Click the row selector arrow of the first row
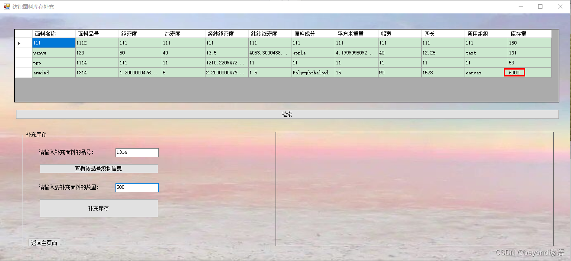Image resolution: width=571 pixels, height=261 pixels. pos(18,43)
